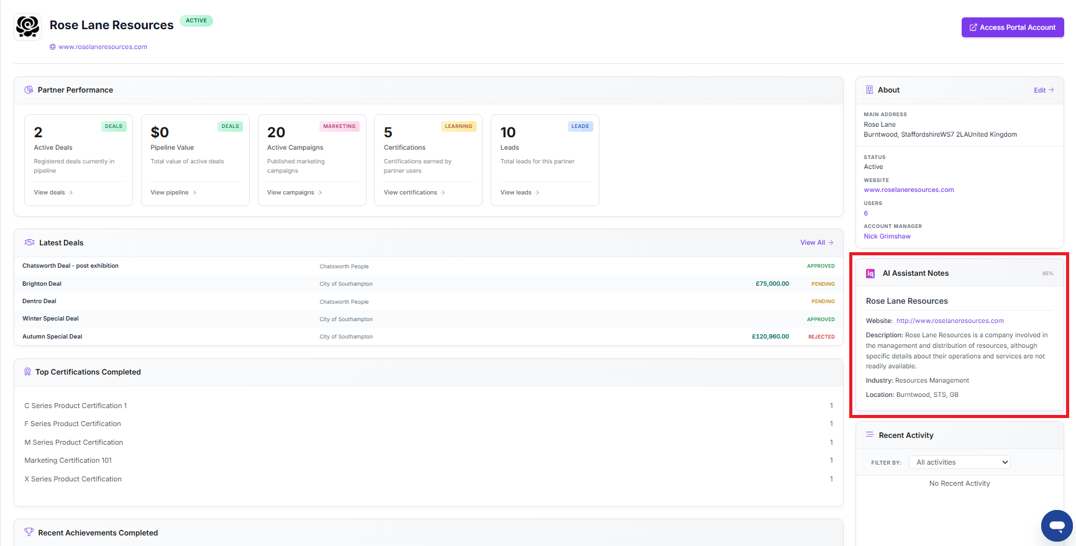Open View certifications in Certifications card
The width and height of the screenshot is (1076, 546).
(x=414, y=193)
